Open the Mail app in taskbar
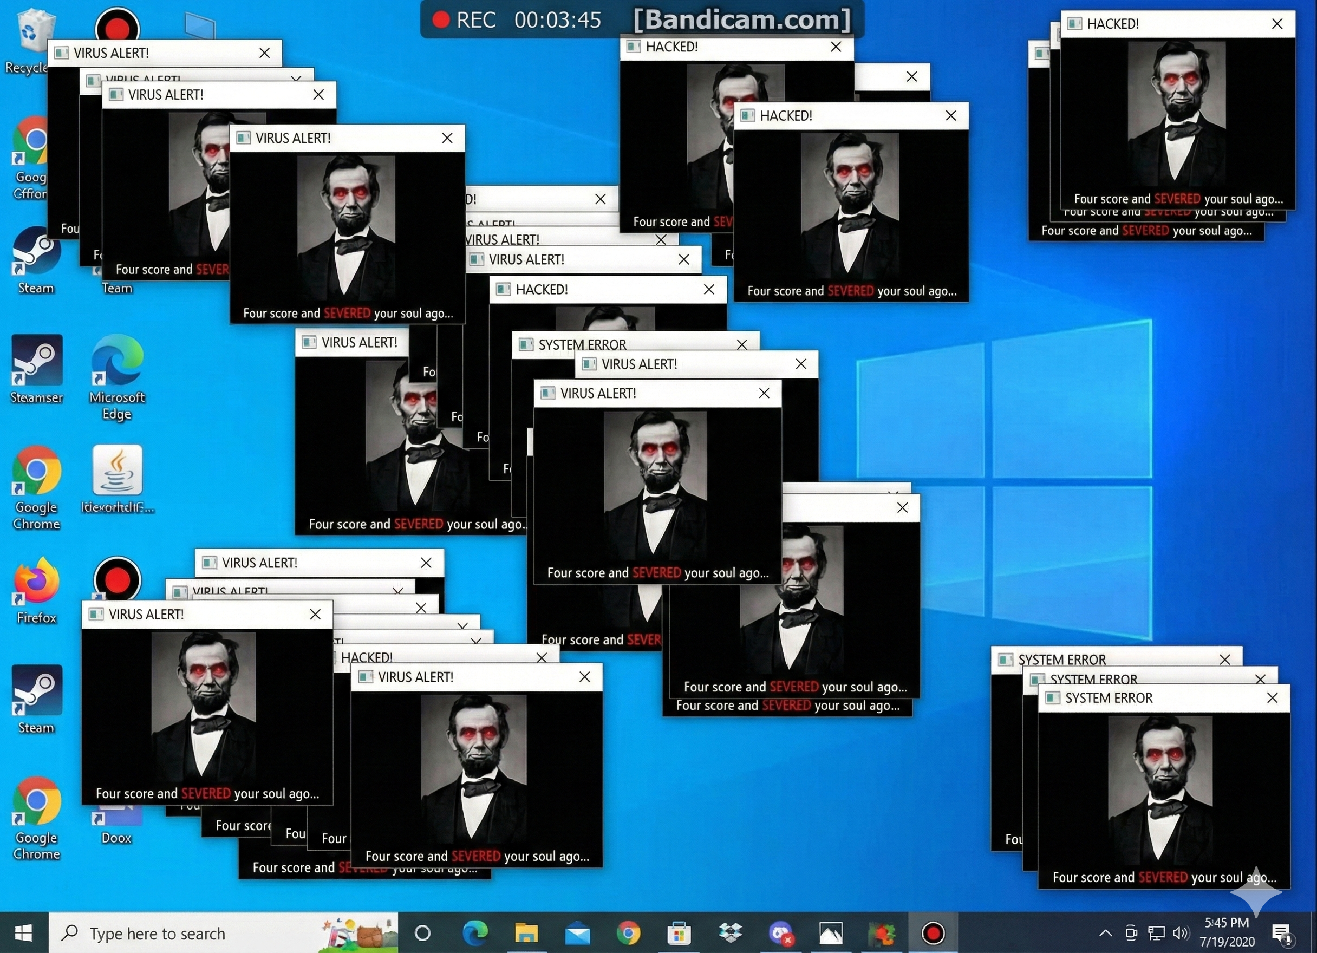This screenshot has height=953, width=1317. [x=577, y=934]
